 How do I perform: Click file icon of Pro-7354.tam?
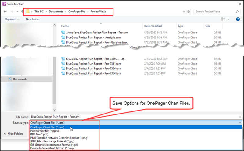63,68
